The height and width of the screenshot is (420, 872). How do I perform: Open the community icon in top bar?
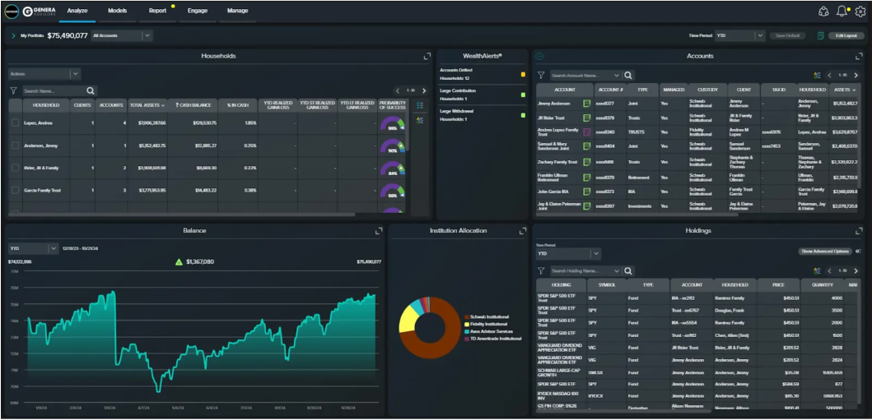coord(823,12)
